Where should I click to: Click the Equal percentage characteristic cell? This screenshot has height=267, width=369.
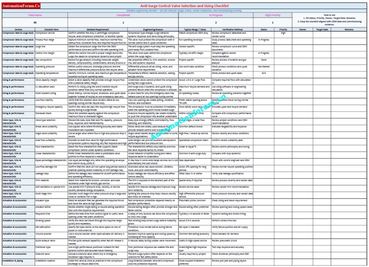coord(51,162)
